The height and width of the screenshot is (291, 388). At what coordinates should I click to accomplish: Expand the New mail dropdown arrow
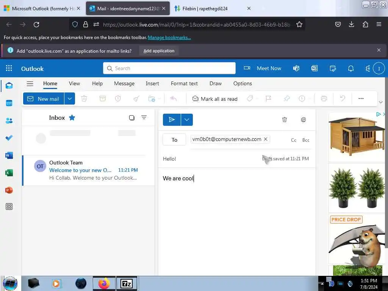tap(70, 99)
